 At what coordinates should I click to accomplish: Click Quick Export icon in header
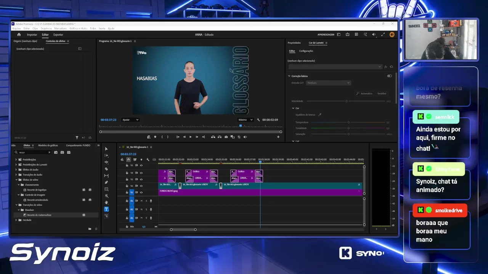(x=347, y=35)
